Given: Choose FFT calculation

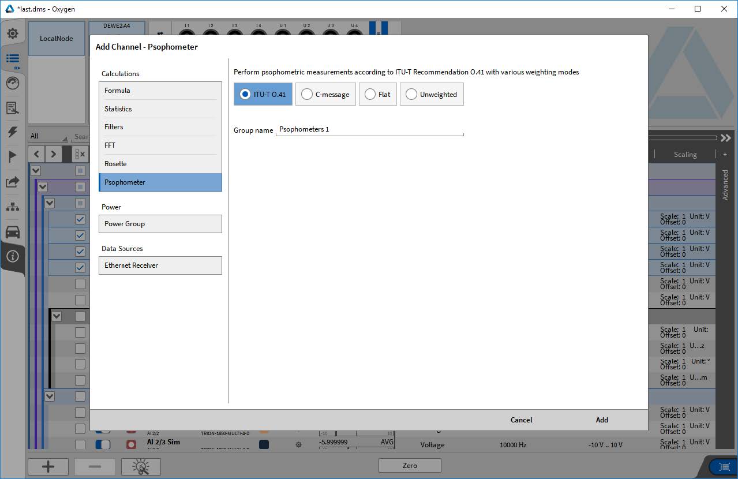Looking at the screenshot, I should point(160,145).
